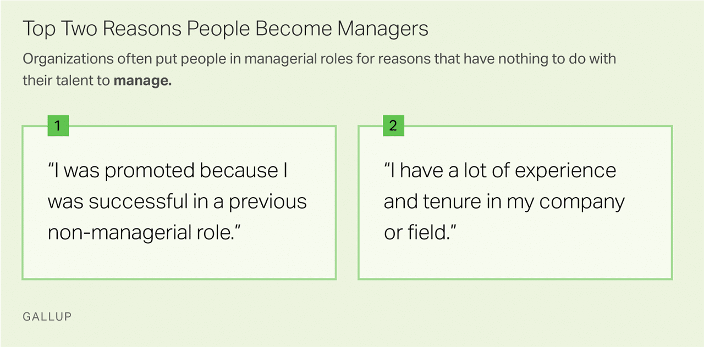Click the word "Managers" in the heading
Screen dimensions: 704x347
click(x=383, y=29)
